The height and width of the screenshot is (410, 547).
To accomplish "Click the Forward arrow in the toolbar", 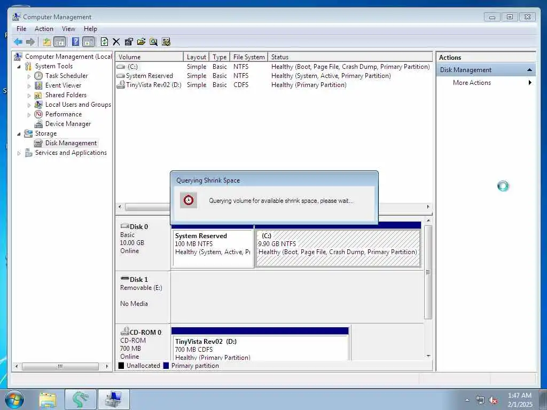I will tap(30, 42).
